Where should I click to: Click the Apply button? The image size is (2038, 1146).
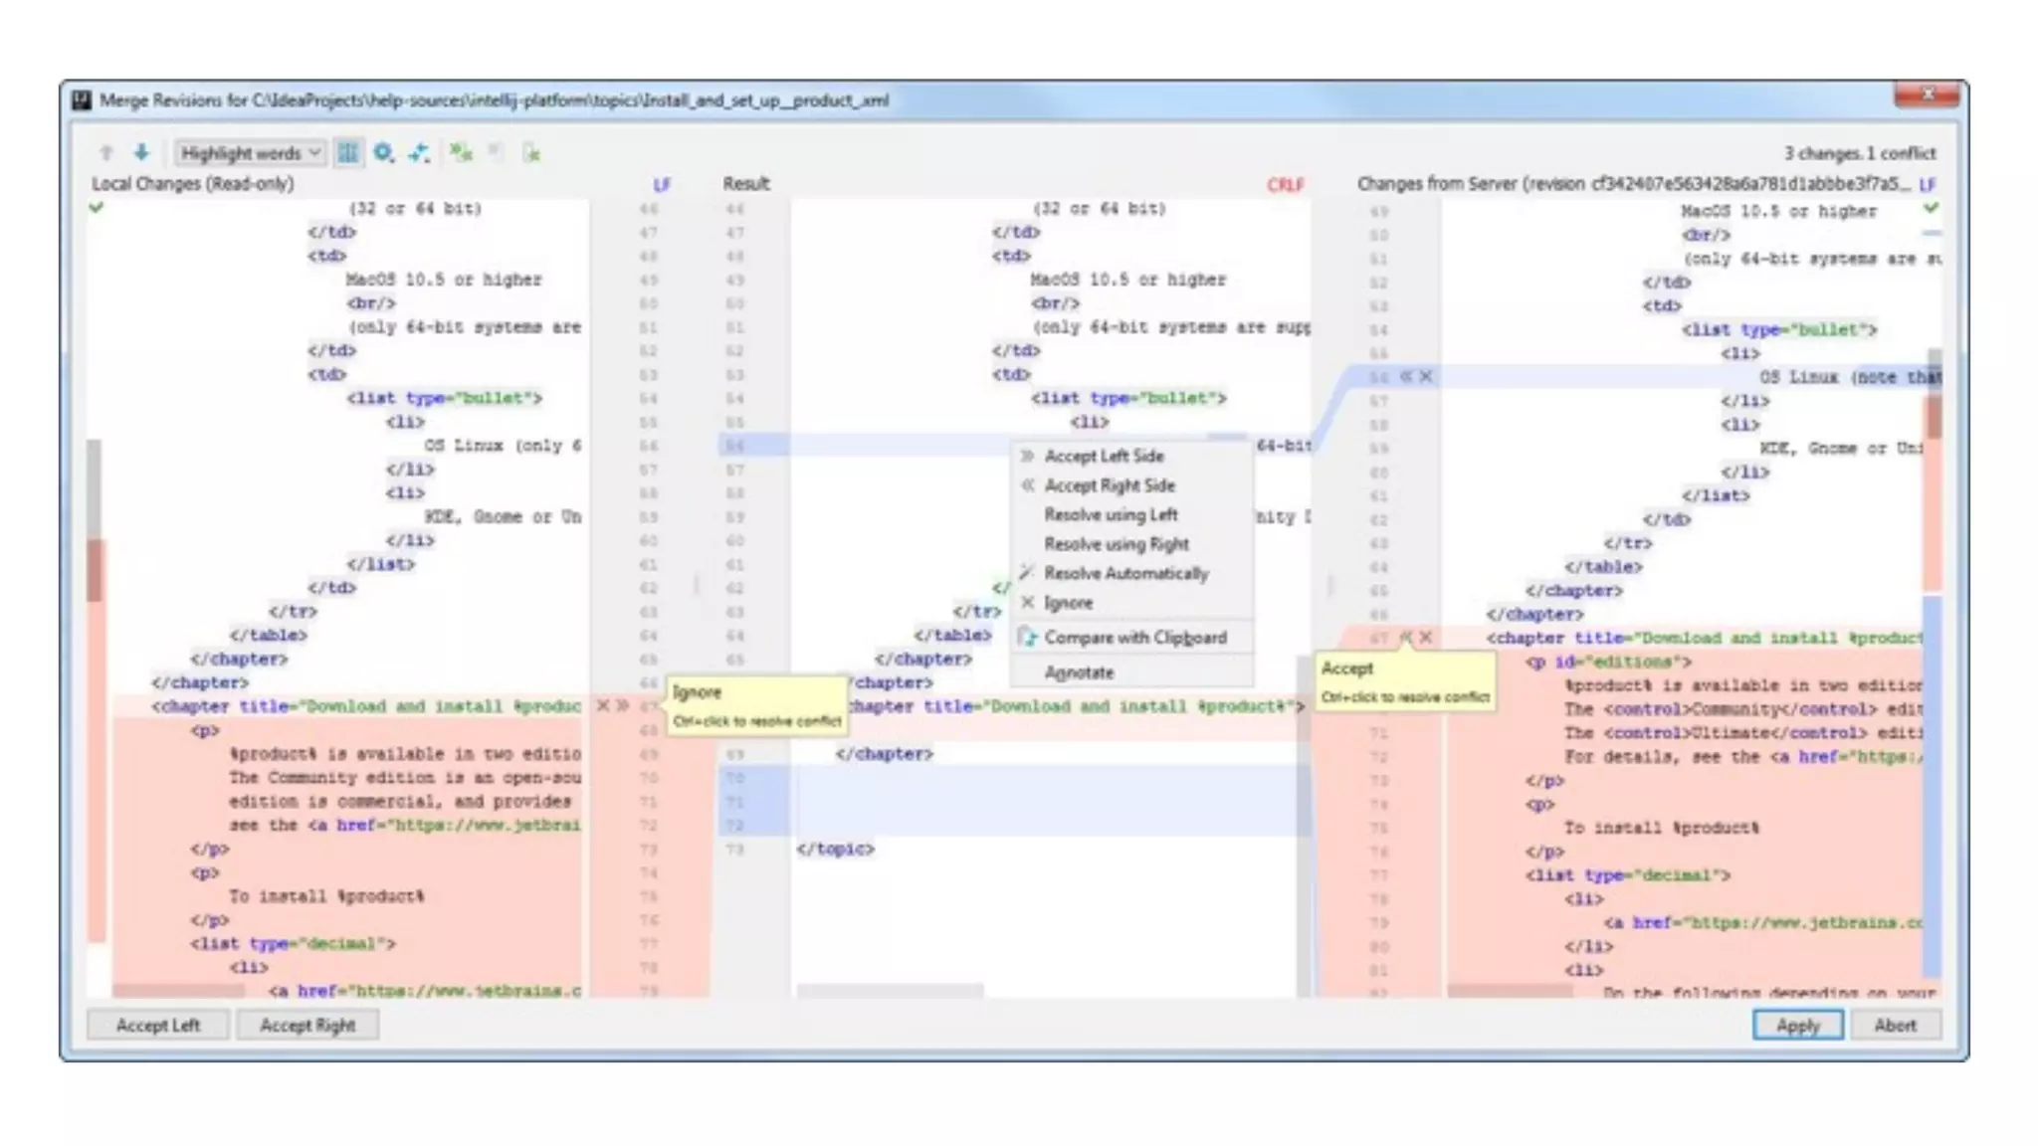click(1797, 1025)
